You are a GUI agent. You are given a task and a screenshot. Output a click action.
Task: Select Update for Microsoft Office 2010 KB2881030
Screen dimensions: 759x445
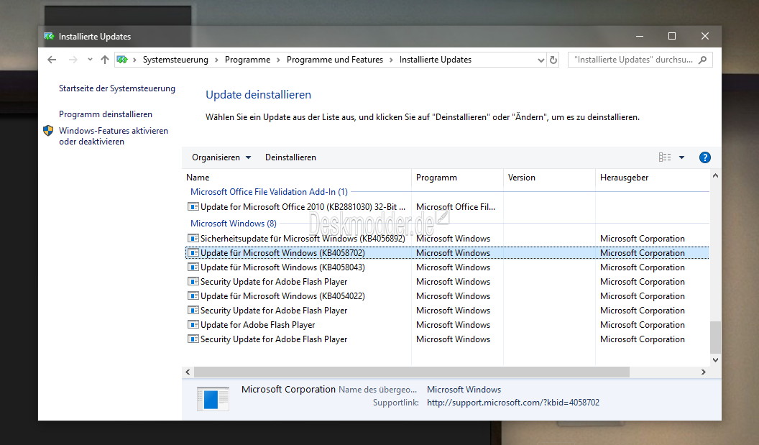coord(448,207)
